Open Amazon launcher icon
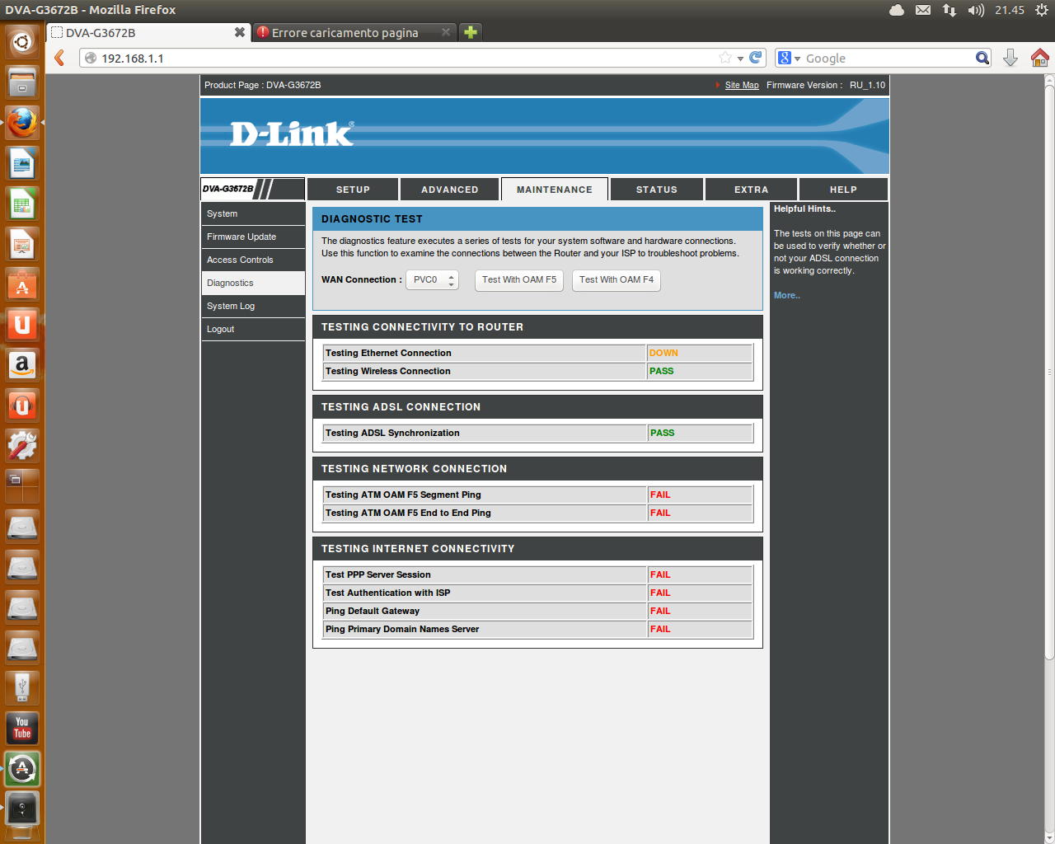This screenshot has width=1055, height=844. (22, 365)
